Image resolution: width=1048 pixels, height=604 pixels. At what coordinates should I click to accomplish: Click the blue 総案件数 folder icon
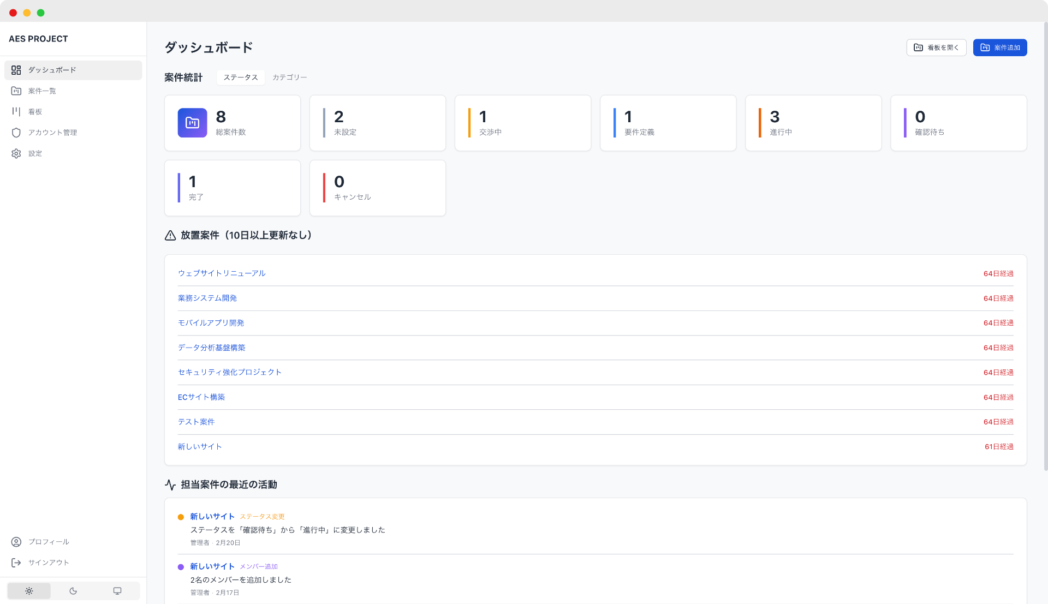(192, 123)
